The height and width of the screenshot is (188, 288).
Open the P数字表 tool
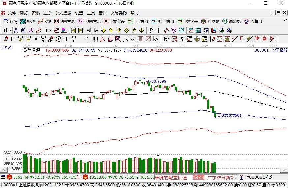114,21
